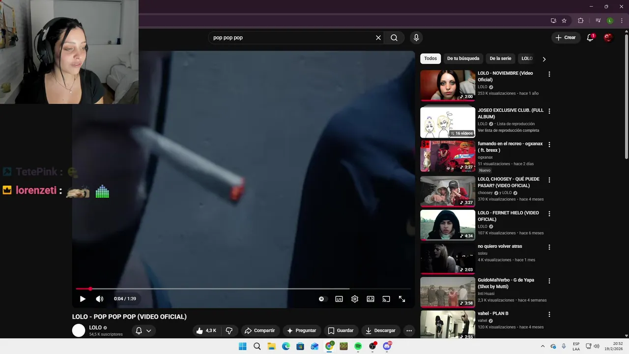Open the FERNET HIELO video thumbnail

(448, 225)
